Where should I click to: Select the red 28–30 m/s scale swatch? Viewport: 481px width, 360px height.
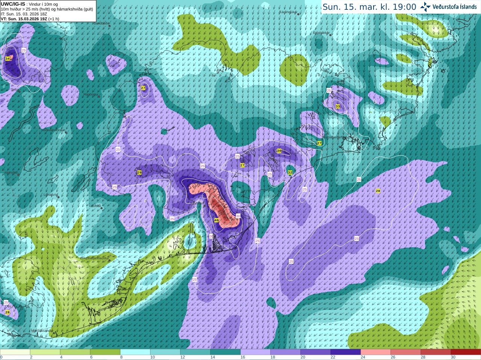tap(436, 352)
